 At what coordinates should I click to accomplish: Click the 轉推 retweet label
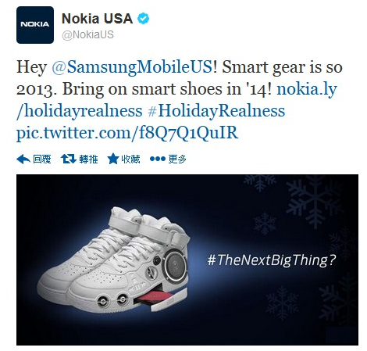coord(88,159)
